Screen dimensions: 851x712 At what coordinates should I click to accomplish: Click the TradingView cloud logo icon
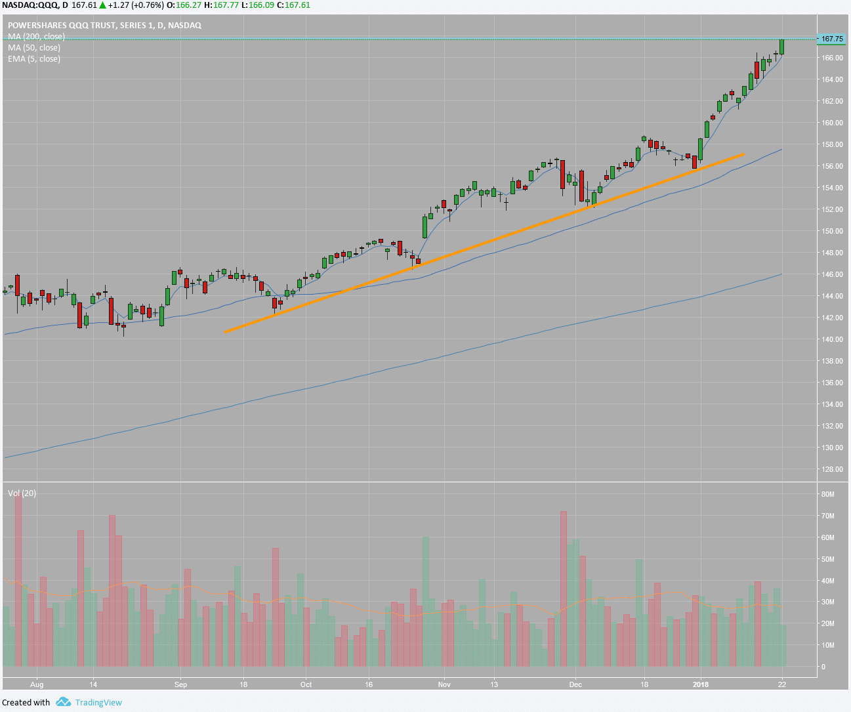63,702
